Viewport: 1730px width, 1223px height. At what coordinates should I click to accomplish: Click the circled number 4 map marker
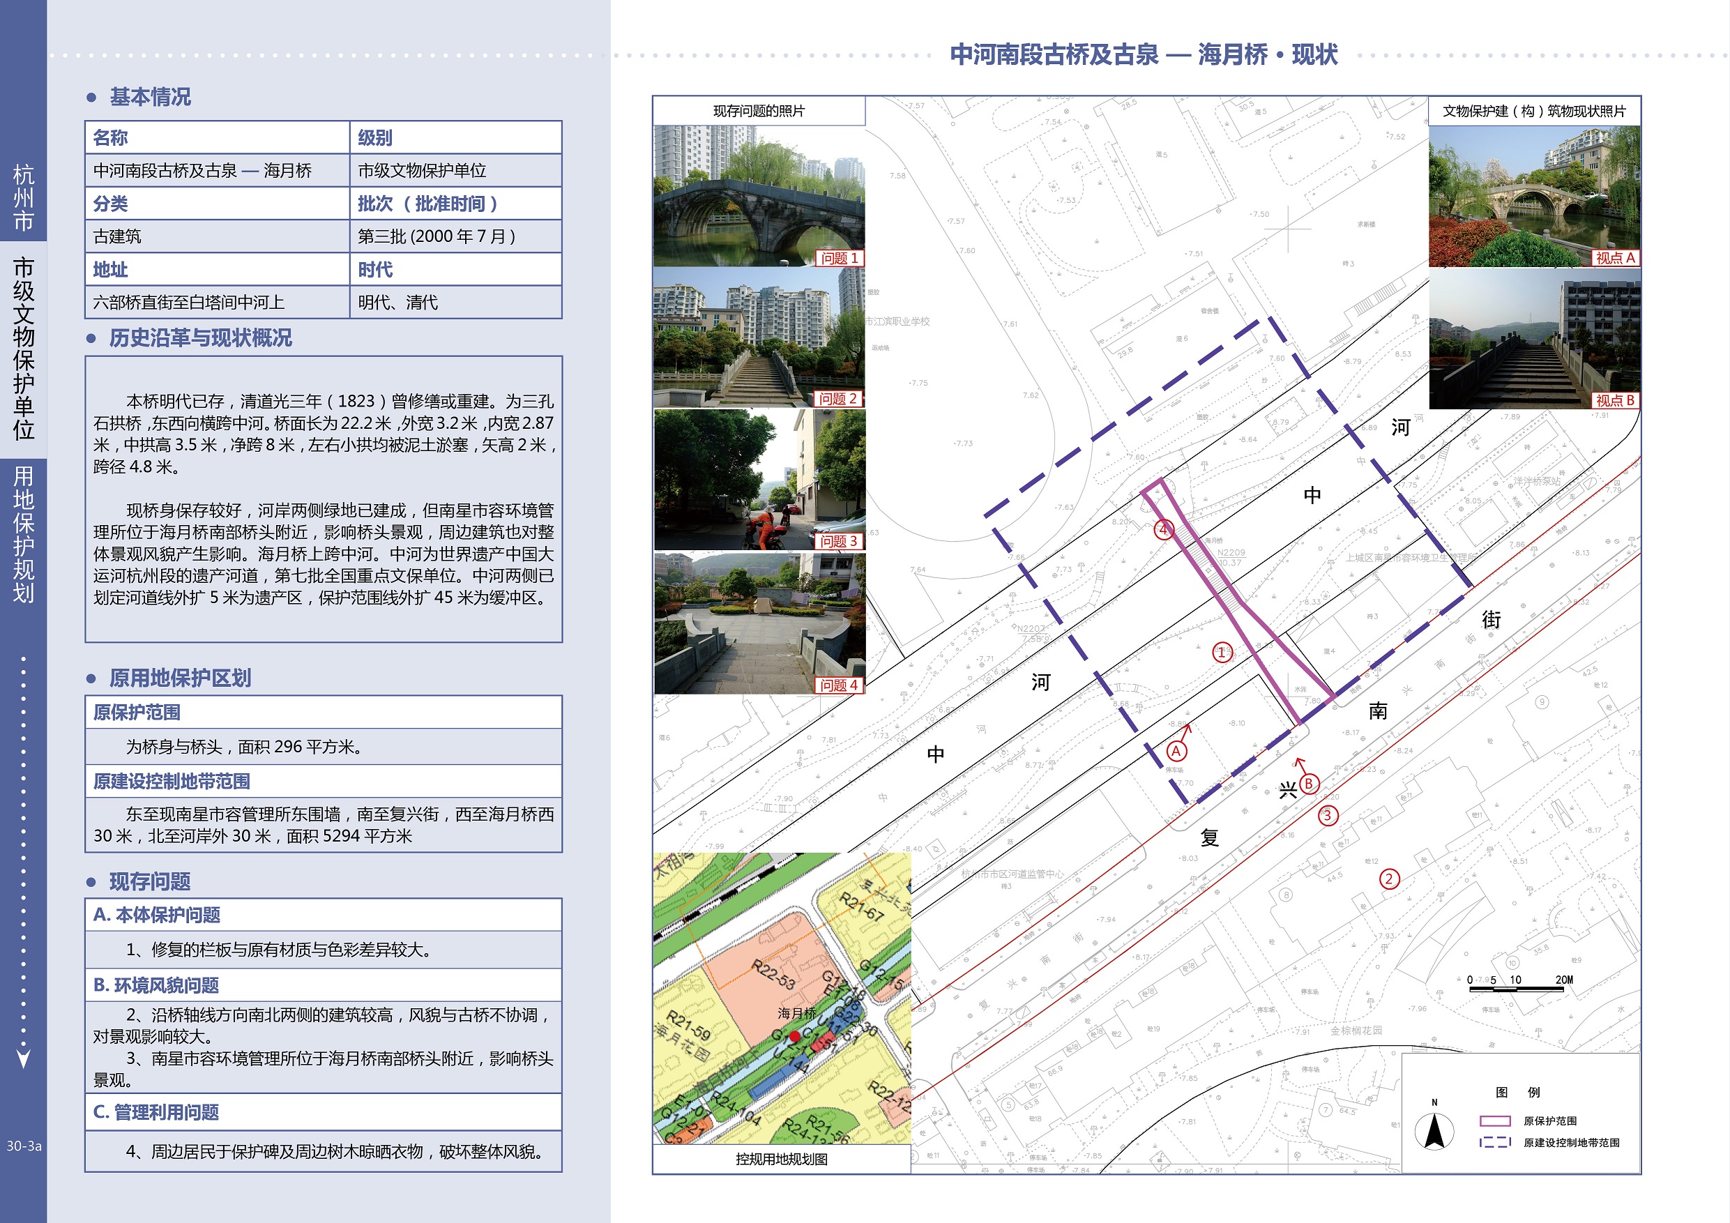click(1163, 530)
